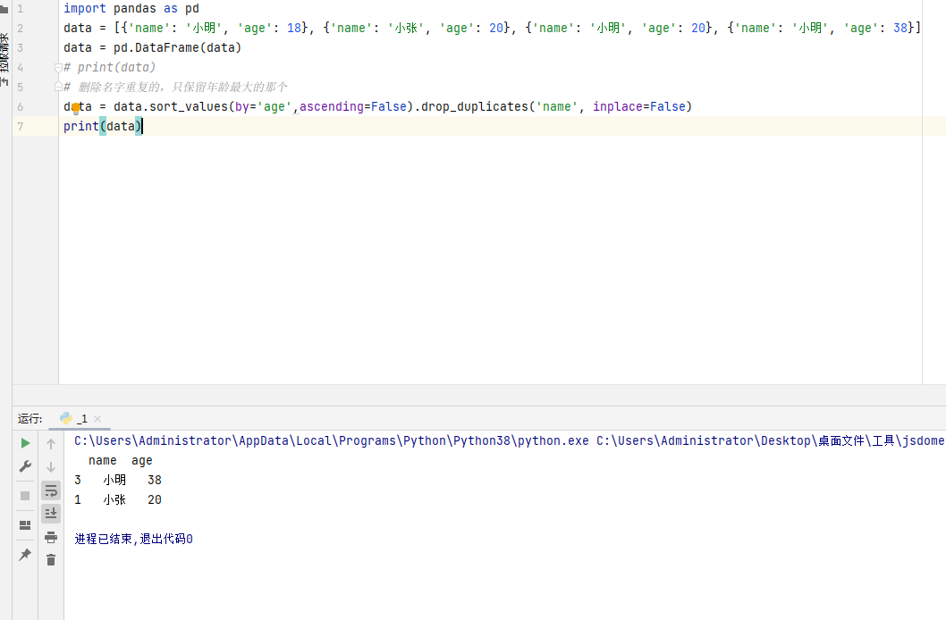Viewport: 946px width, 620px height.
Task: Click the number 18 in line 2
Action: tap(294, 28)
